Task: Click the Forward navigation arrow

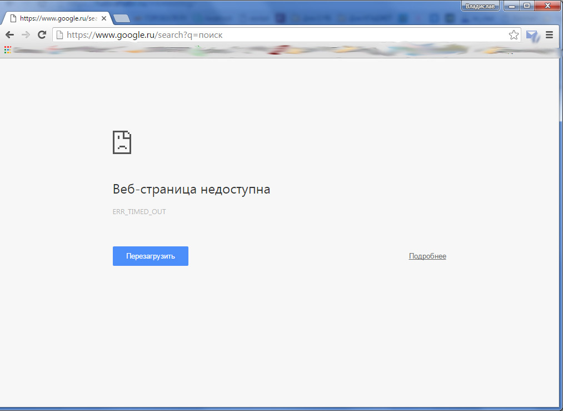Action: pos(26,35)
